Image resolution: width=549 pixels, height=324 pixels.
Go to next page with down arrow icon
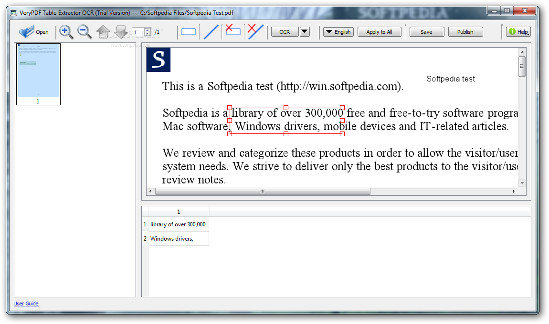121,32
